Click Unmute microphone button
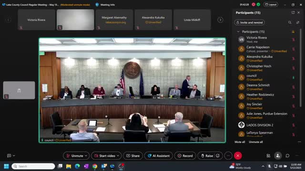Screen dimensions: 305x171 point(75,156)
